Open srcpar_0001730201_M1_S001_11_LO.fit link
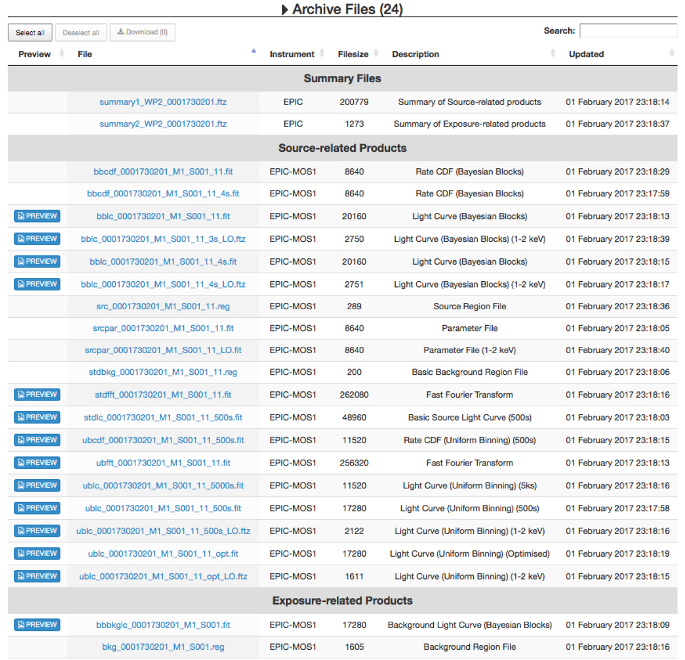The image size is (685, 660). pos(163,350)
